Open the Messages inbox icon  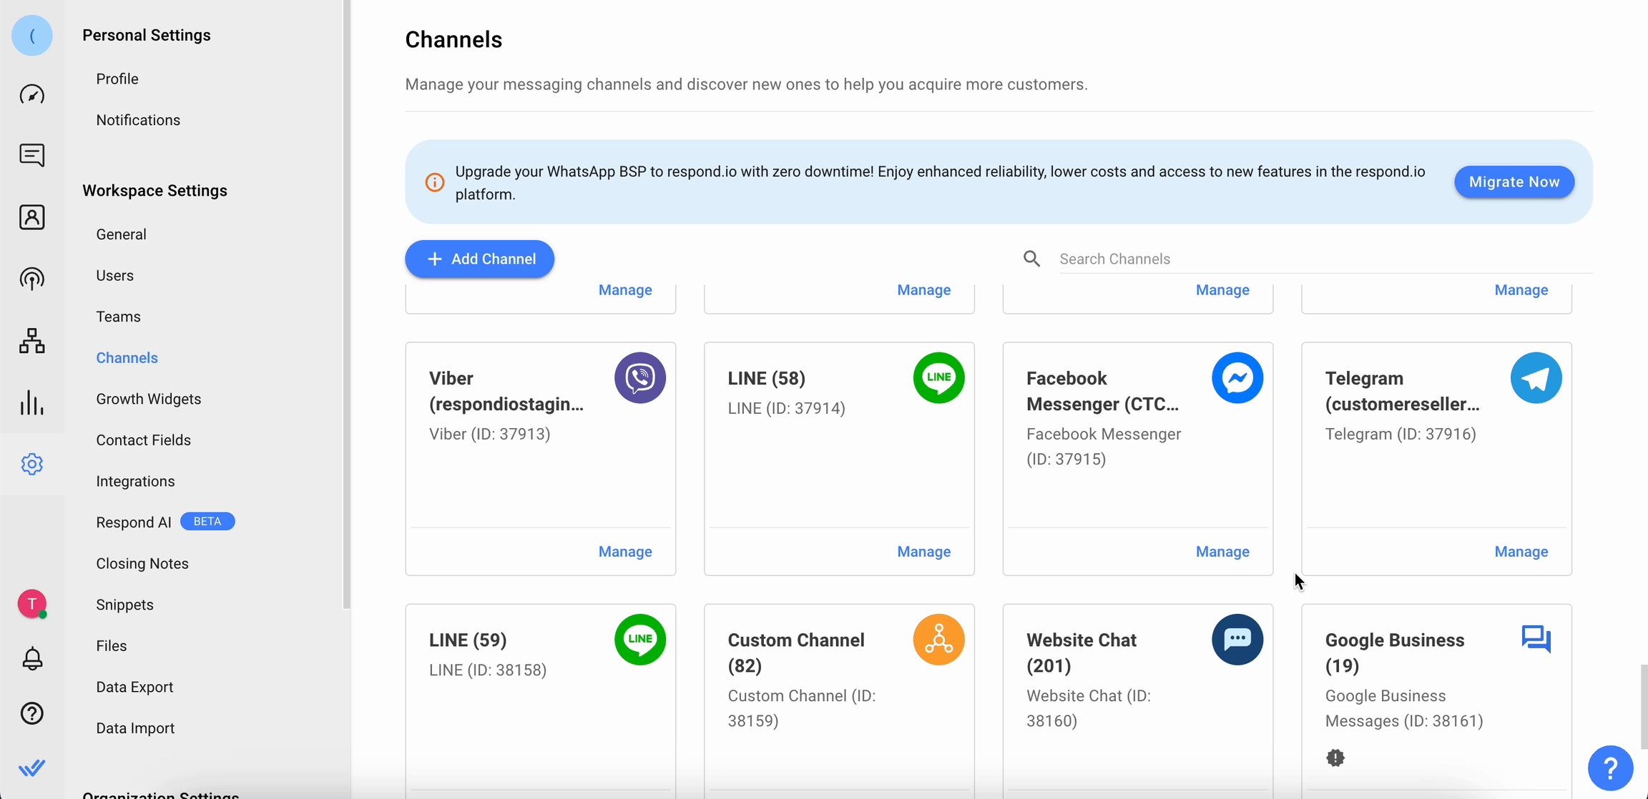click(x=31, y=155)
